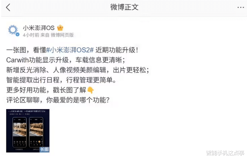Open the 小米澎湃OS username link
247x159 pixels.
click(39, 28)
